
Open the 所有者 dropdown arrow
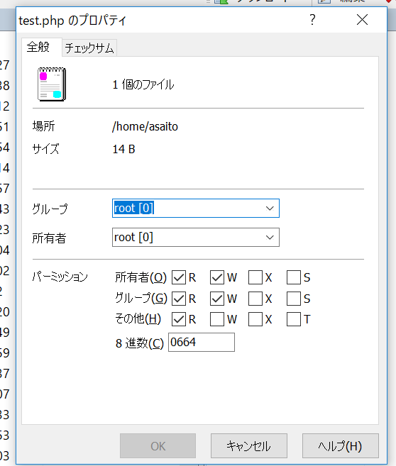click(270, 237)
